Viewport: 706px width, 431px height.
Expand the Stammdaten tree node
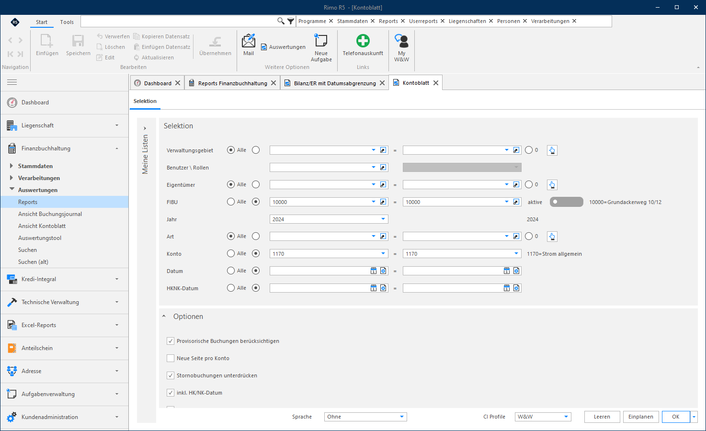pyautogui.click(x=11, y=166)
